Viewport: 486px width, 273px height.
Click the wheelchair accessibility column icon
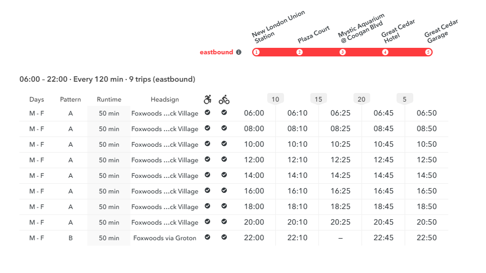207,99
